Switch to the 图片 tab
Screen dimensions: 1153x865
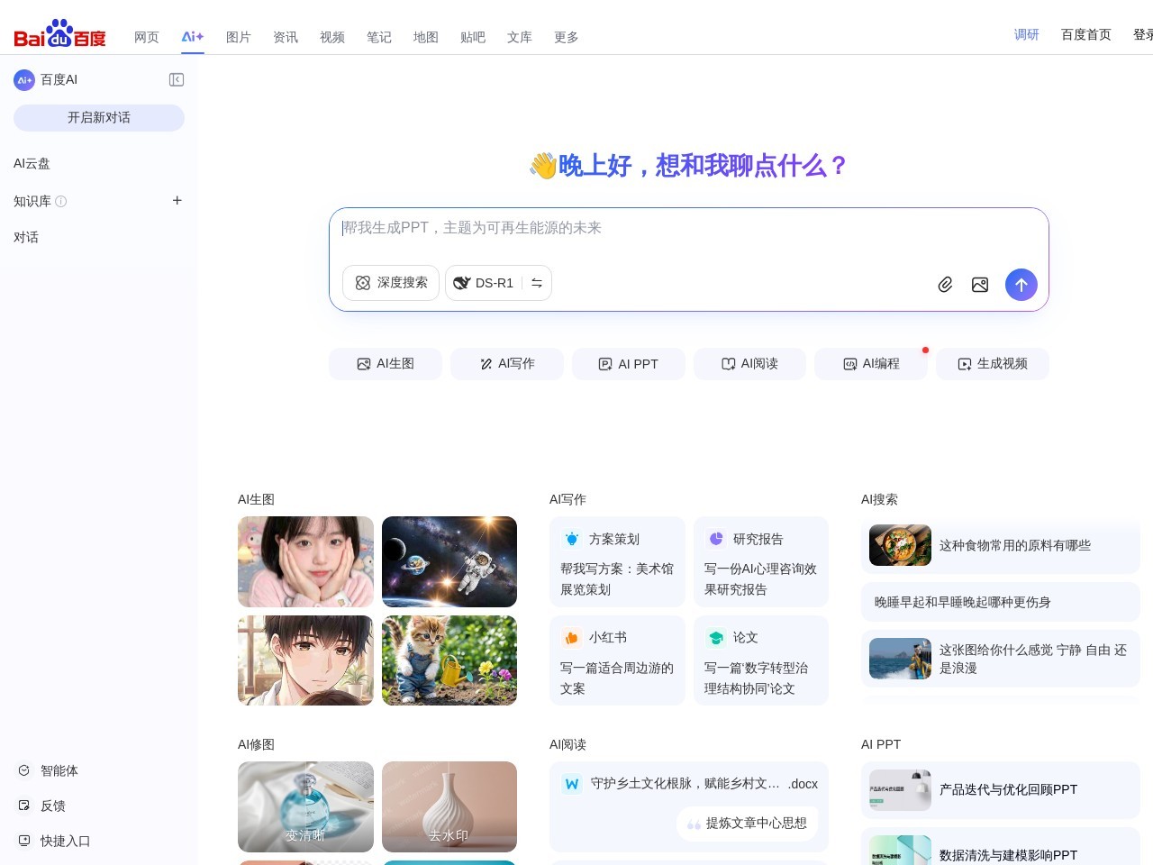point(238,37)
